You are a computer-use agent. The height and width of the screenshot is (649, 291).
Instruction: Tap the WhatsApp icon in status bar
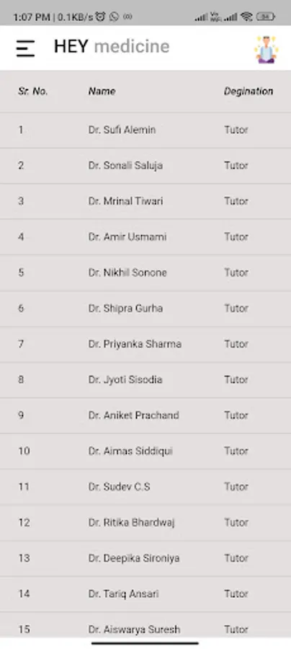pos(114,17)
